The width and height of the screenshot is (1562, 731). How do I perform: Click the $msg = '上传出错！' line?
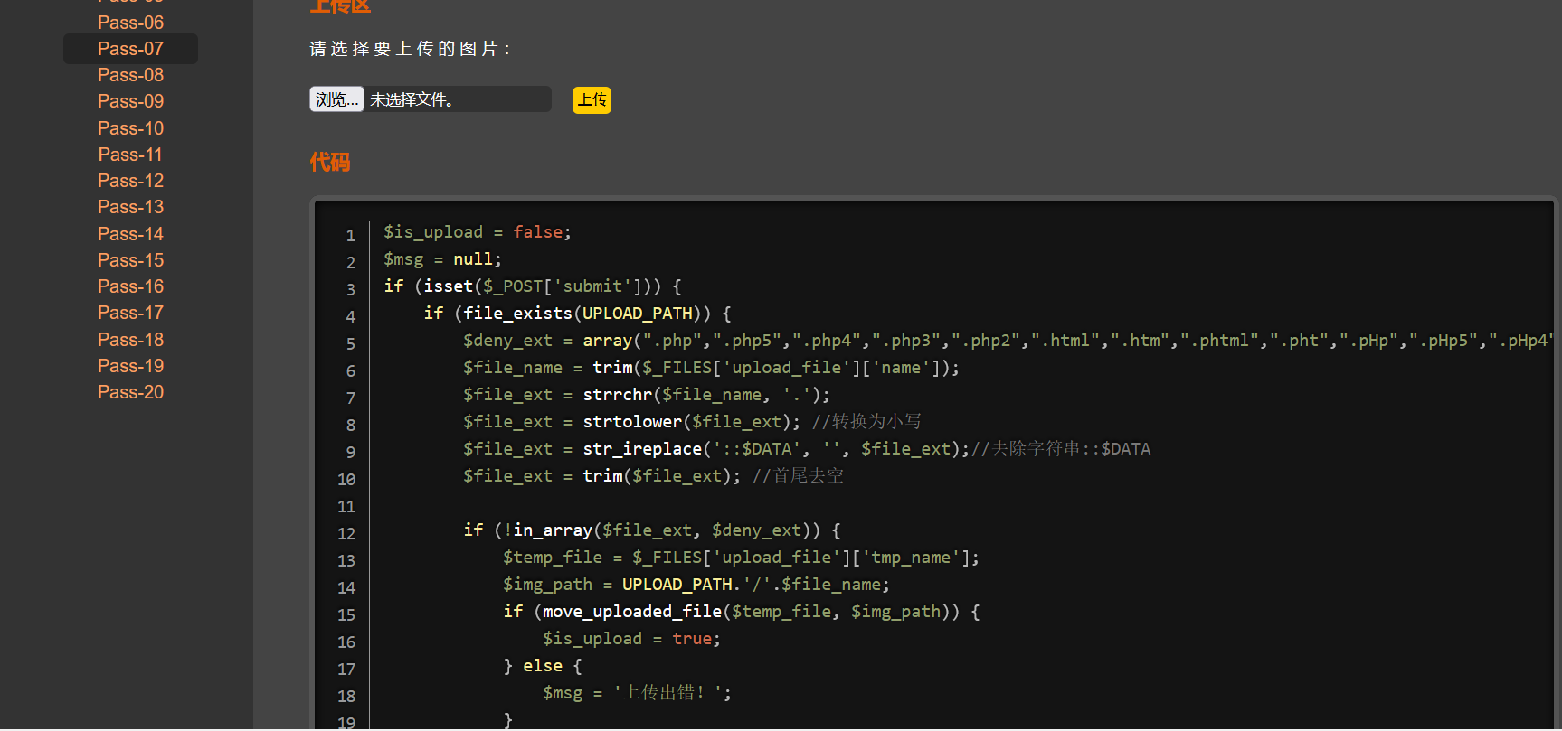coord(637,693)
